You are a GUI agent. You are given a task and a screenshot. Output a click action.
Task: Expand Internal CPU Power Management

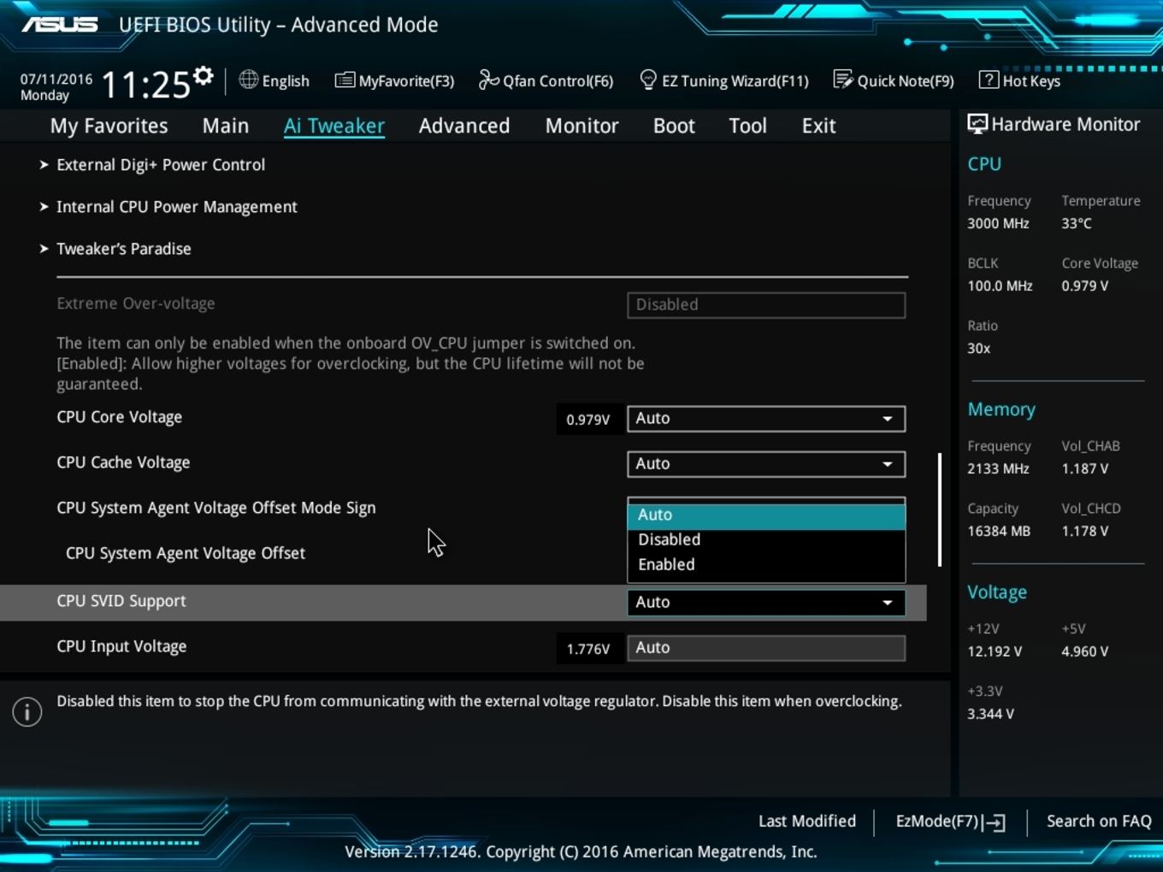177,207
